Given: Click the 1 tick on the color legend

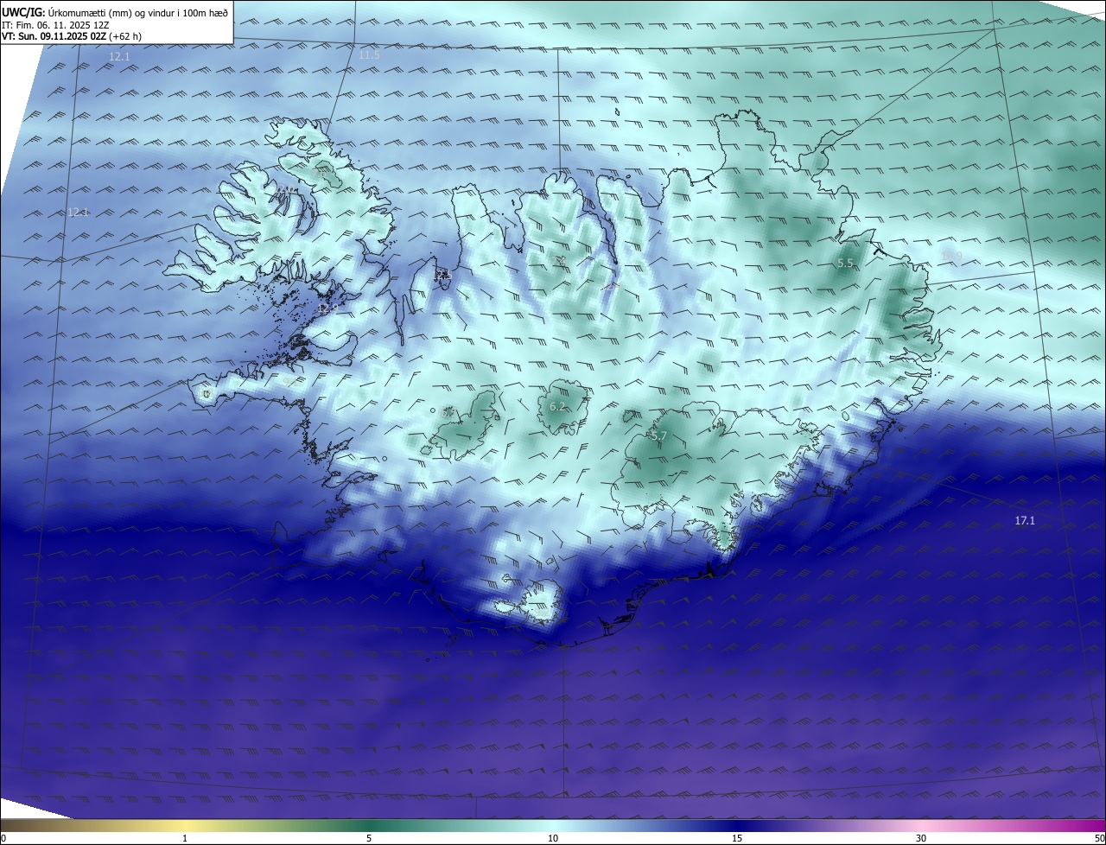Looking at the screenshot, I should [x=185, y=838].
